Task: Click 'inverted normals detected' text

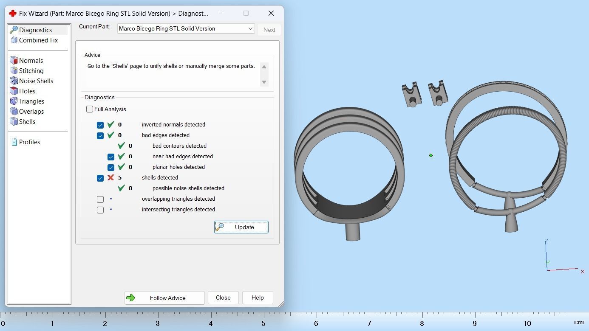Action: [173, 125]
